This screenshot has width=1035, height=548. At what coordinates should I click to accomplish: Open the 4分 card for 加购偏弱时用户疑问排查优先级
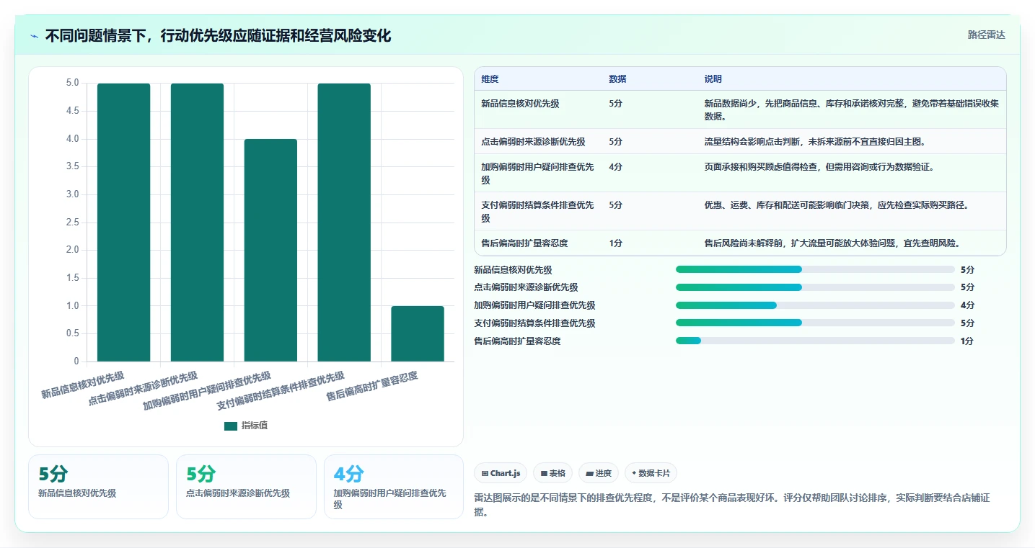[394, 486]
